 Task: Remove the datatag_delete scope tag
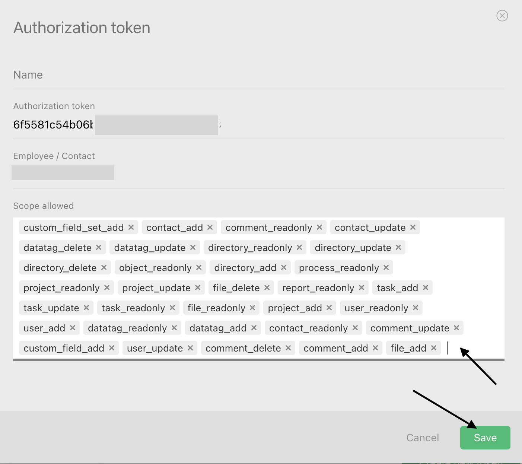tap(99, 247)
